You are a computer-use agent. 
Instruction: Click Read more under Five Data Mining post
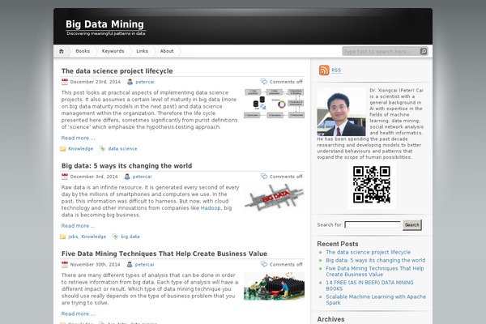tap(78, 313)
